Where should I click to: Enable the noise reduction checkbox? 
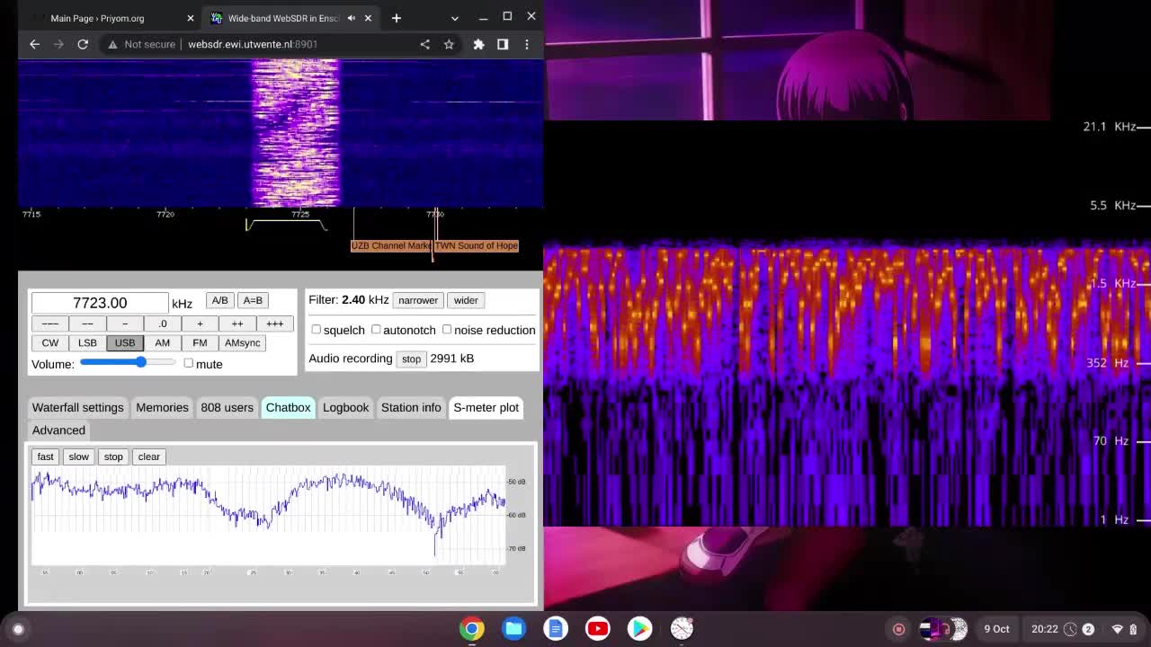[447, 330]
